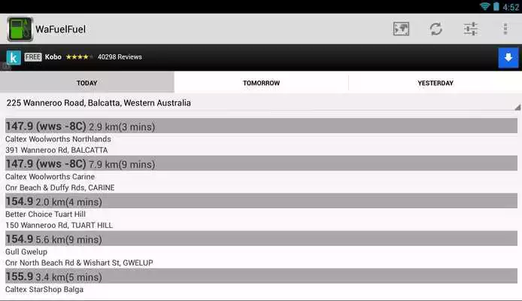Screen dimensions: 522x301
Task: Open the map view icon
Action: pos(401,29)
